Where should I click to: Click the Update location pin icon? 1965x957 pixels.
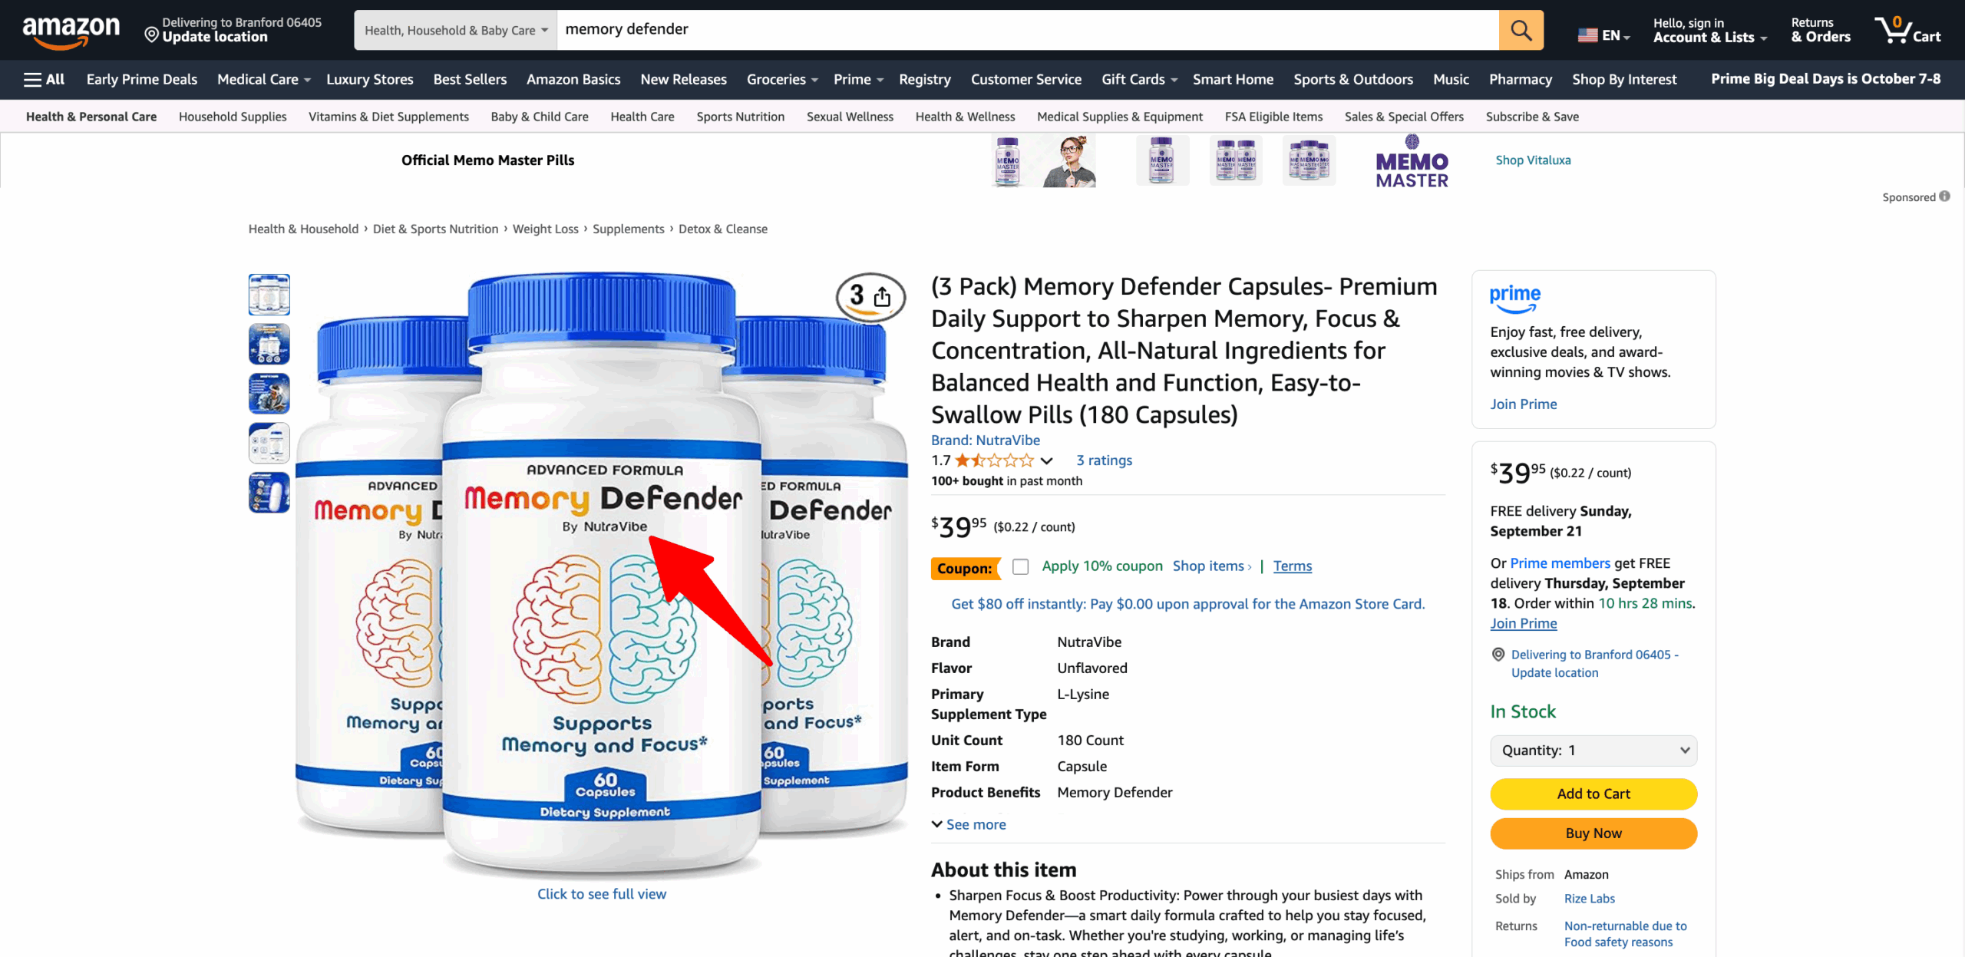click(151, 35)
